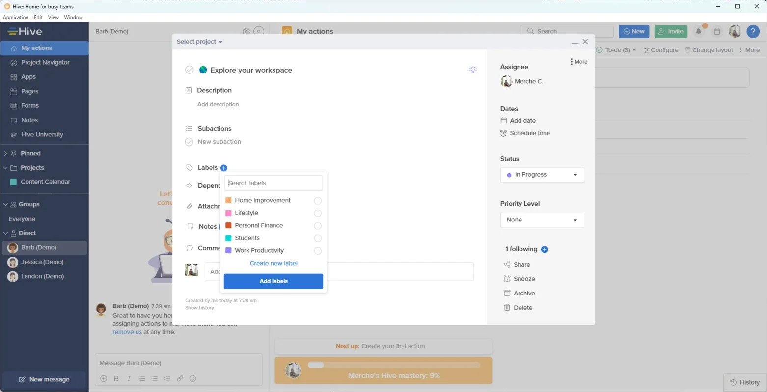Collapse the Groups section

tap(5, 204)
